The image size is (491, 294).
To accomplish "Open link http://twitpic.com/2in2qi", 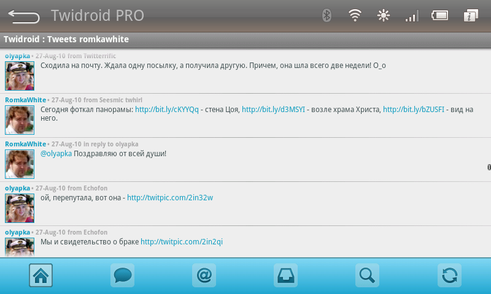I will click(182, 242).
